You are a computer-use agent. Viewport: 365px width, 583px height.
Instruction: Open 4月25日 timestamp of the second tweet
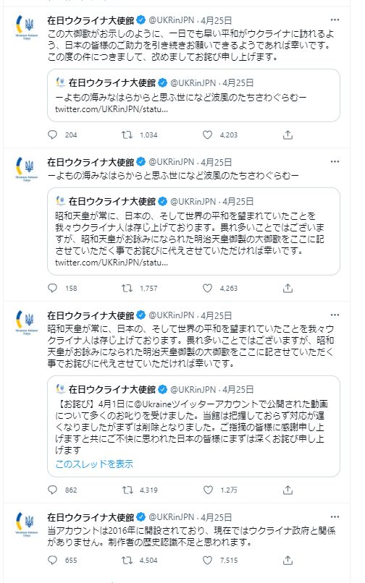tap(217, 162)
